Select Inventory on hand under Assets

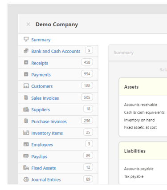139,120
